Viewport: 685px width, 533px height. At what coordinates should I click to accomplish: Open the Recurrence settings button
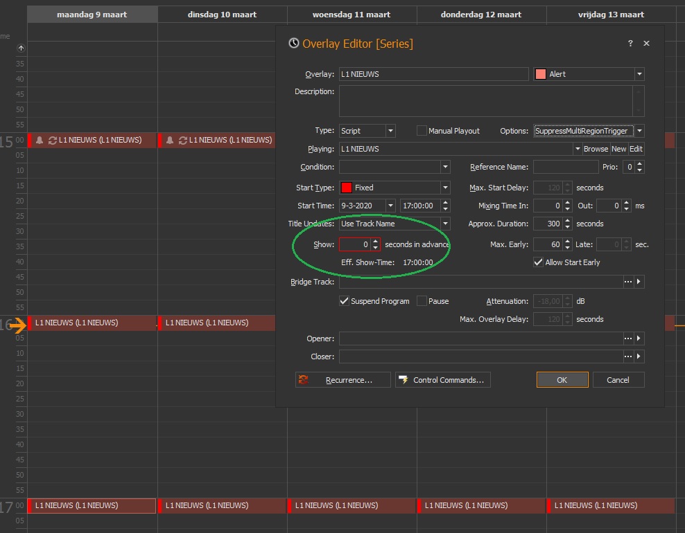click(x=343, y=380)
